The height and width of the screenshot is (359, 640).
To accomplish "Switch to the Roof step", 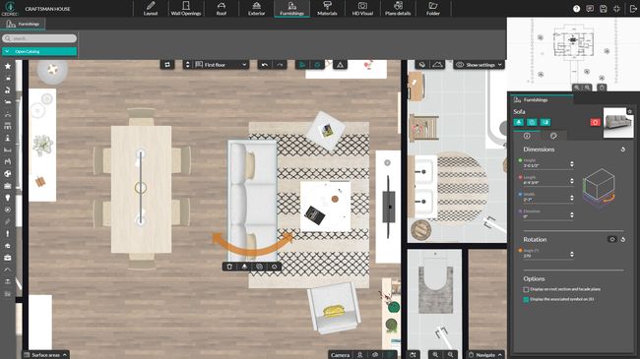I will pos(222,9).
